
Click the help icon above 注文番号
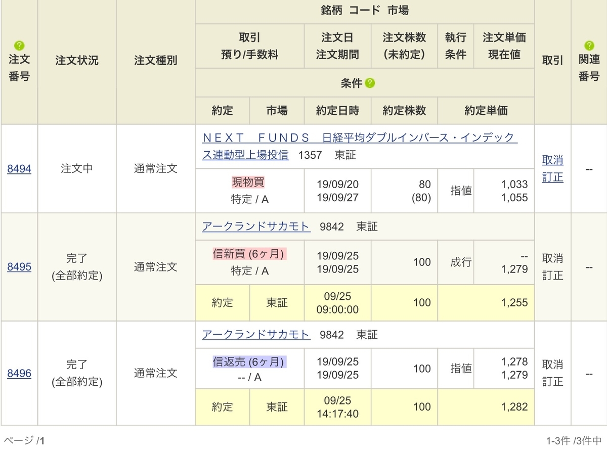coord(19,45)
